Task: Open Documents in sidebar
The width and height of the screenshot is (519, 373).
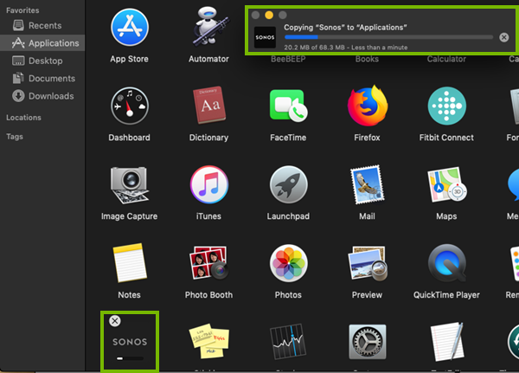Action: [42, 79]
